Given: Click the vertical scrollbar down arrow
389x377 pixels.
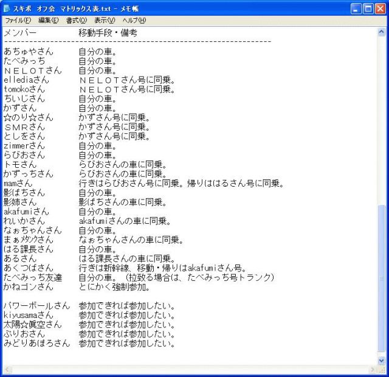Looking at the screenshot, I should [x=382, y=361].
